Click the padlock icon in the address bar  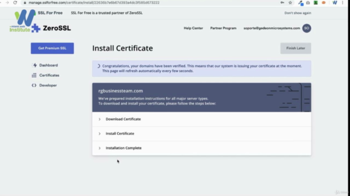point(25,3)
